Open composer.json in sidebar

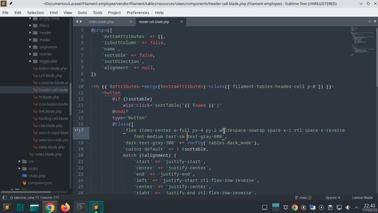pos(40,183)
